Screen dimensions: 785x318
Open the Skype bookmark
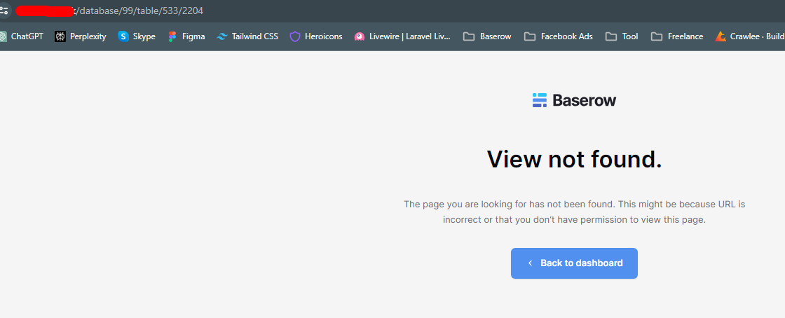[137, 36]
